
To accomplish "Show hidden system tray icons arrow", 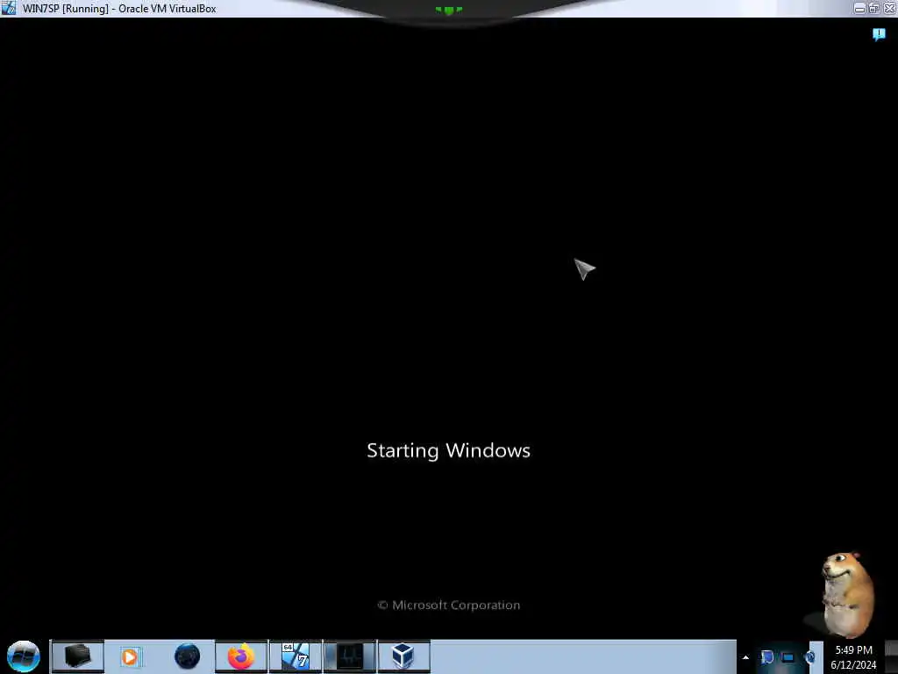I will coord(745,657).
